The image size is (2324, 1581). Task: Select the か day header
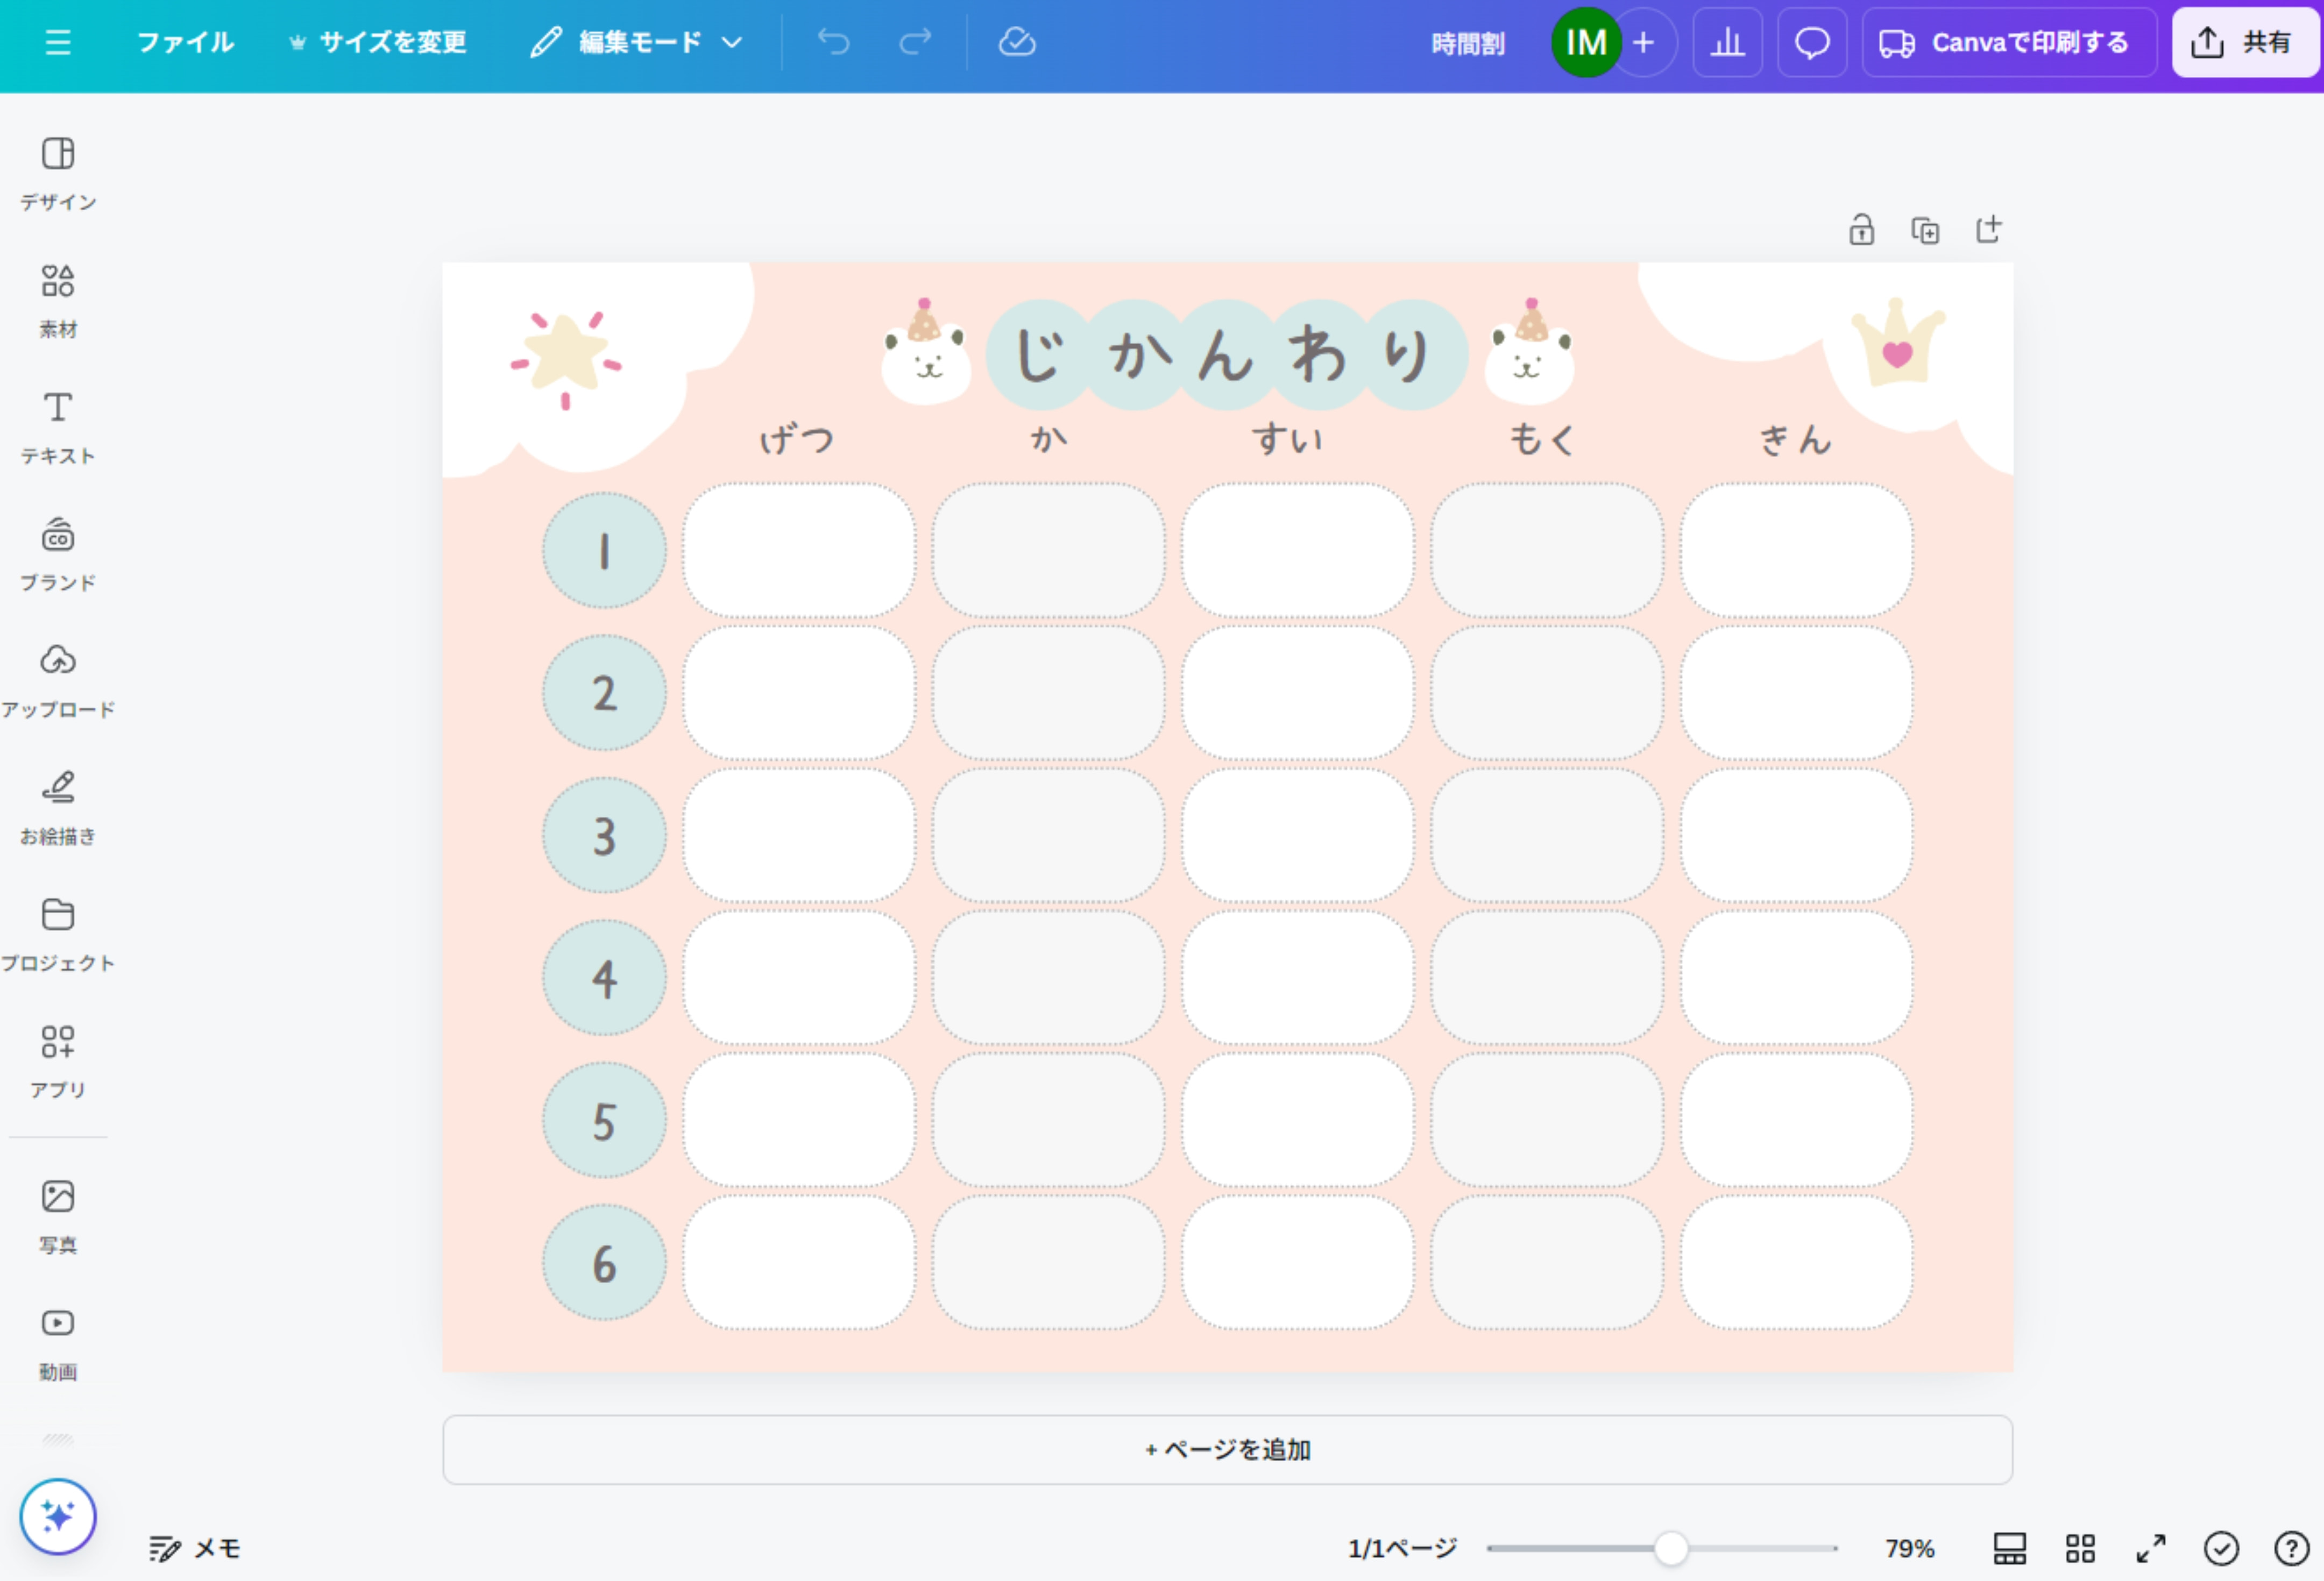(1049, 439)
